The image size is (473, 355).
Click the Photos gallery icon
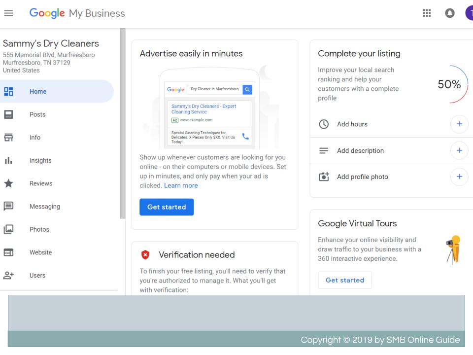click(9, 229)
